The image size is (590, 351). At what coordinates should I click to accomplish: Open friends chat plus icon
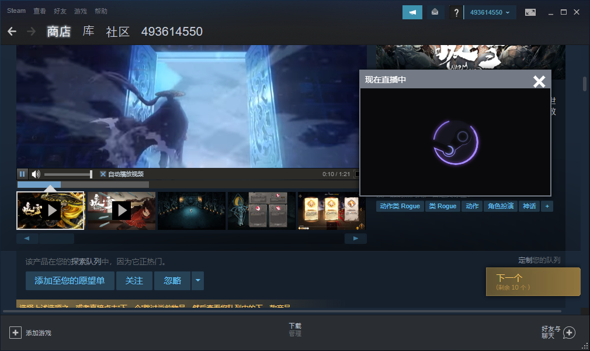[x=569, y=332]
